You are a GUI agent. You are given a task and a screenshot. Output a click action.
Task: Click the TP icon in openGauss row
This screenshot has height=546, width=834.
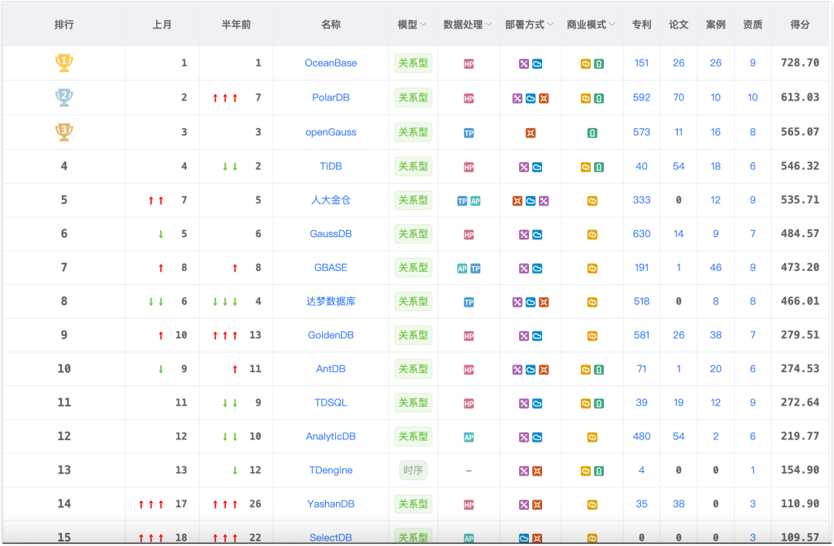469,133
